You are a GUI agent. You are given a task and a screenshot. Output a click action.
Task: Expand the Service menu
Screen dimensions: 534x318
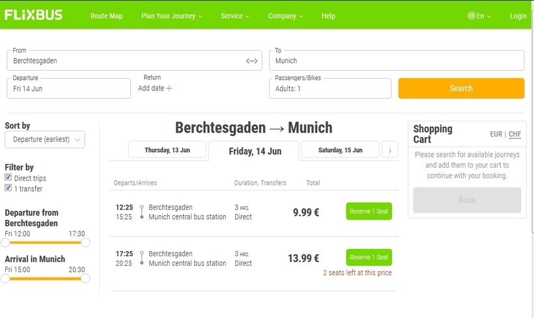click(235, 16)
